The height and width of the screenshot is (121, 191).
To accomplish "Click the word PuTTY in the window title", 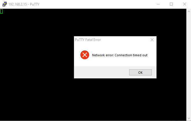I will click(x=35, y=4).
